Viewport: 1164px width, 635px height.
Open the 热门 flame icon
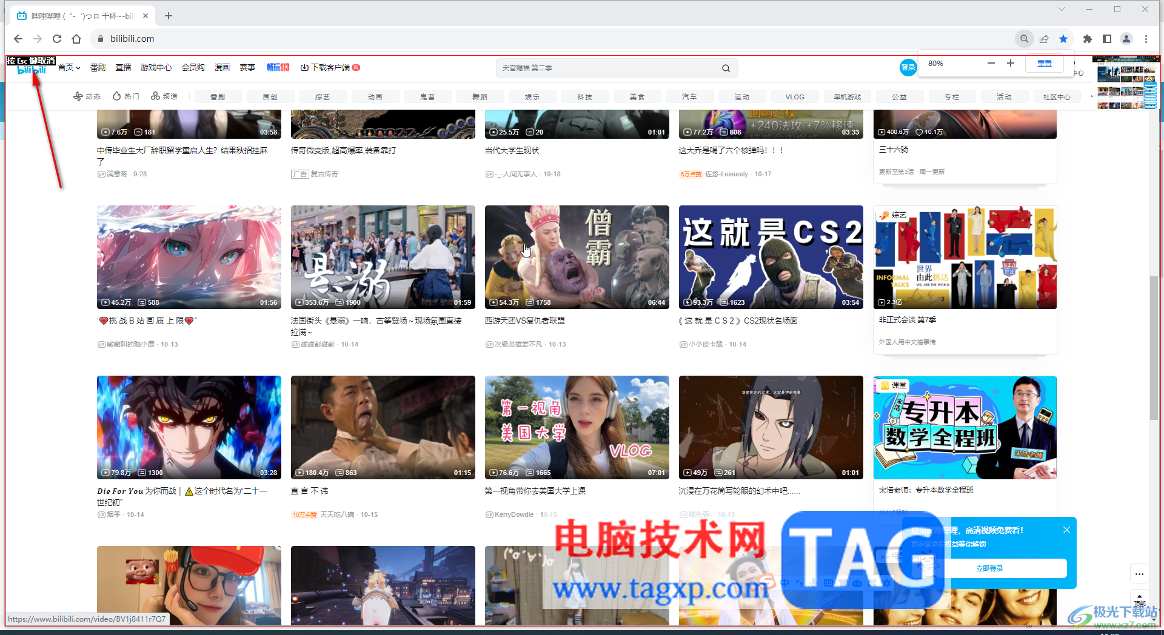(117, 96)
